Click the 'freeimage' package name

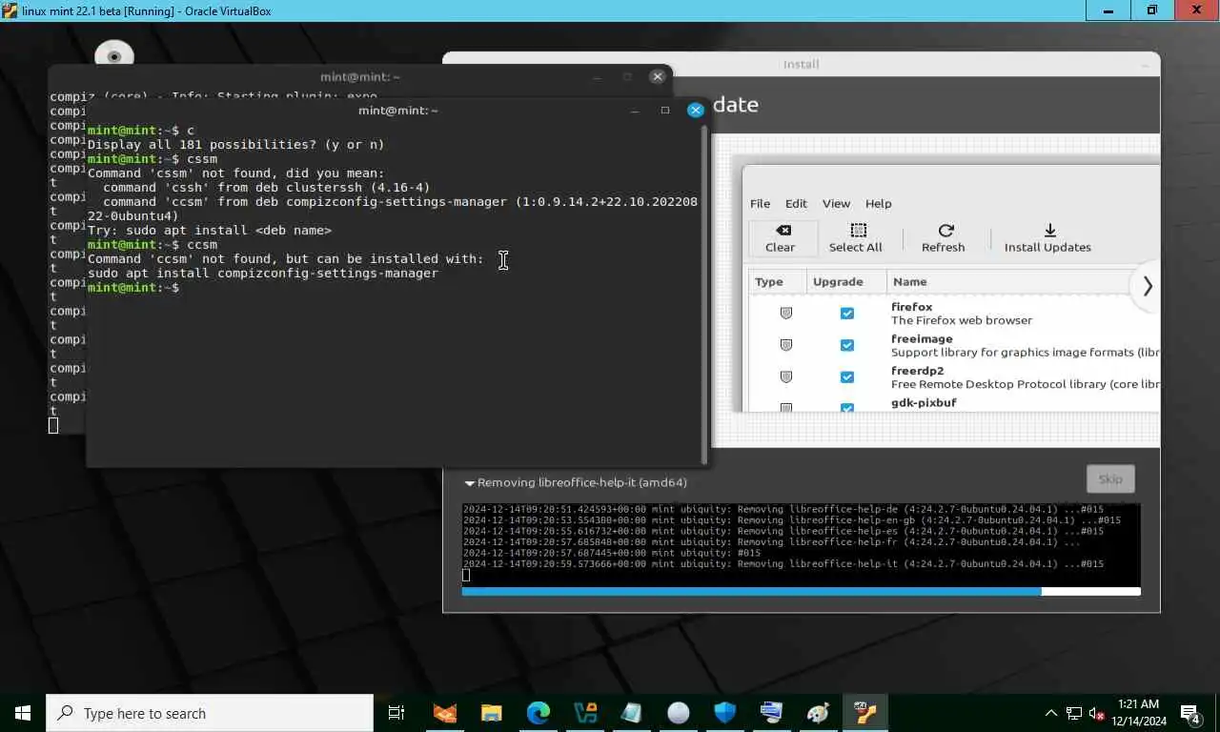[x=922, y=338]
